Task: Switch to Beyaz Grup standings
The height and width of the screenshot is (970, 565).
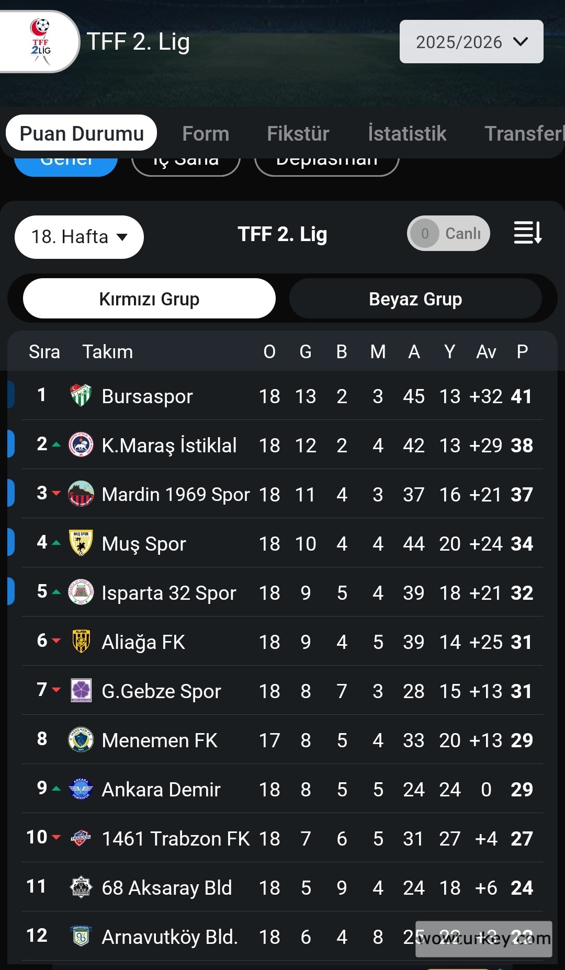Action: pyautogui.click(x=415, y=299)
